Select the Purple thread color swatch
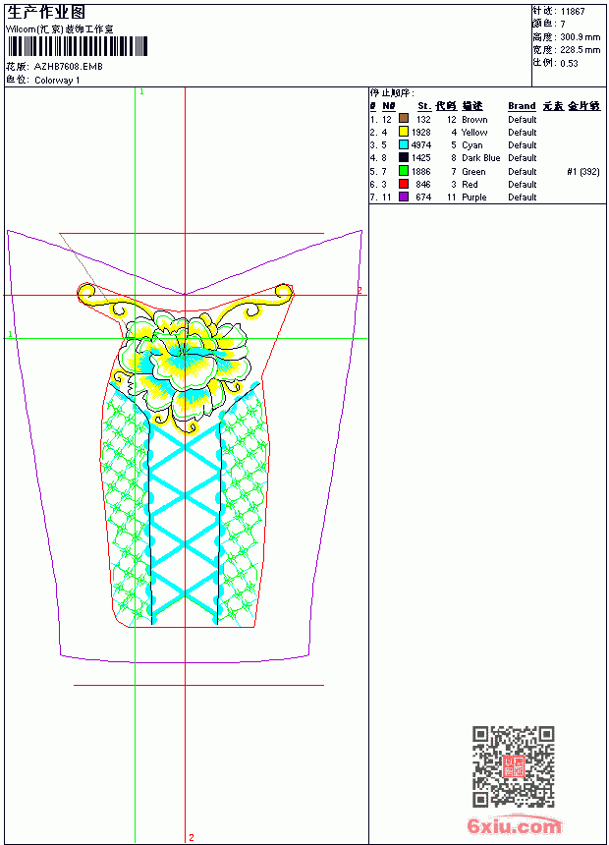This screenshot has width=609, height=845. [403, 197]
